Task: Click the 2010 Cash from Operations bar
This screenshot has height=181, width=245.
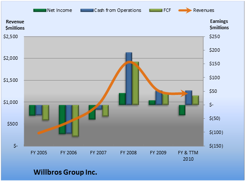Action: [189, 97]
